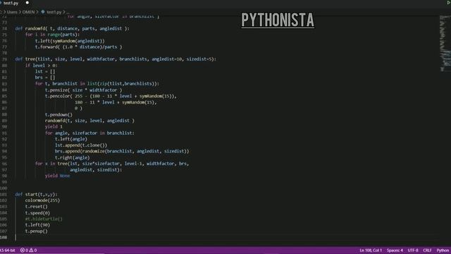Click the 'randomfd(t, size, level, angledist )' call
Viewport: 451px width, 254px height.
point(89,121)
